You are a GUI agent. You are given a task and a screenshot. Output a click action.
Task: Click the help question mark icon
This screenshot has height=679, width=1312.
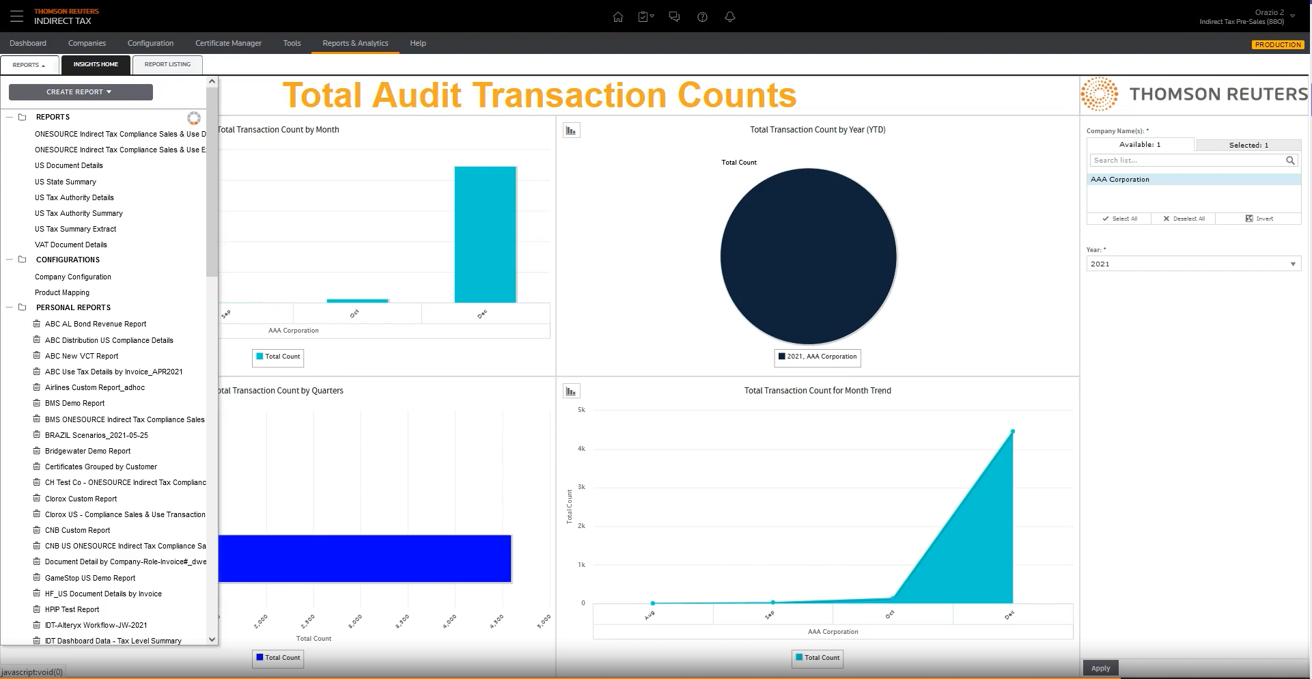702,17
